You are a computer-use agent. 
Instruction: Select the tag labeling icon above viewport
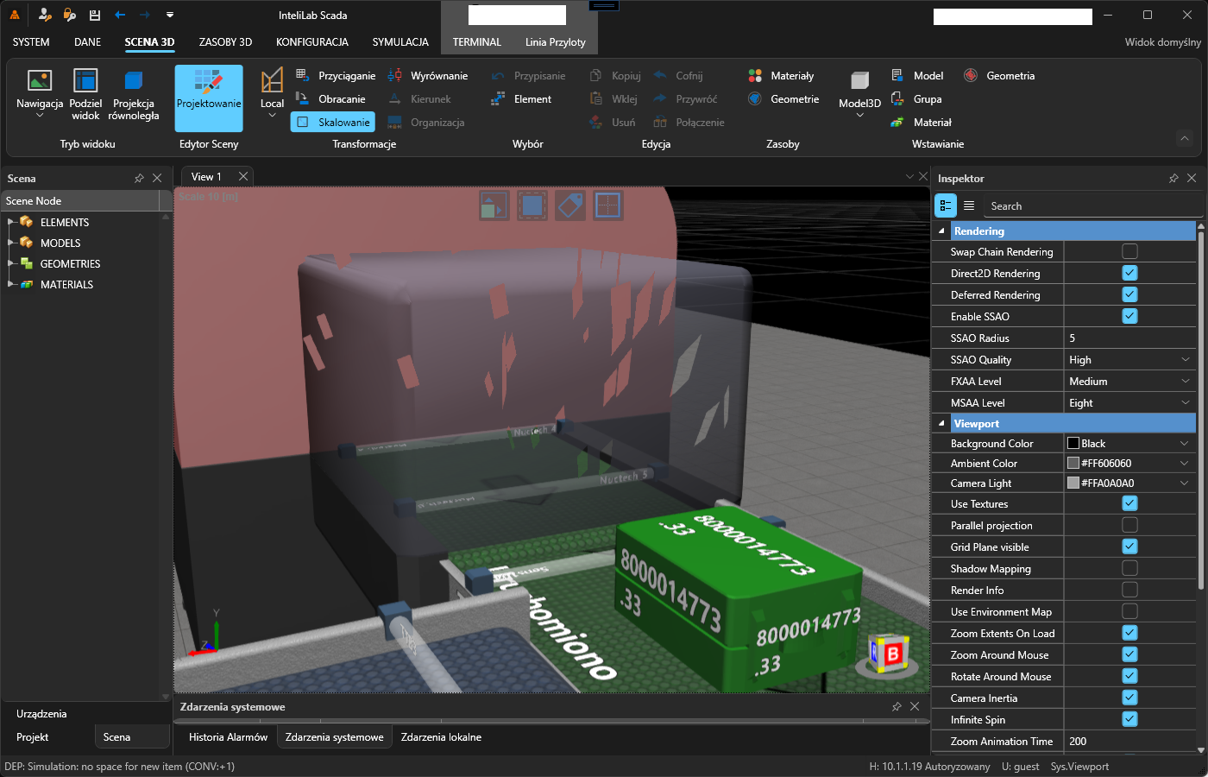click(569, 205)
